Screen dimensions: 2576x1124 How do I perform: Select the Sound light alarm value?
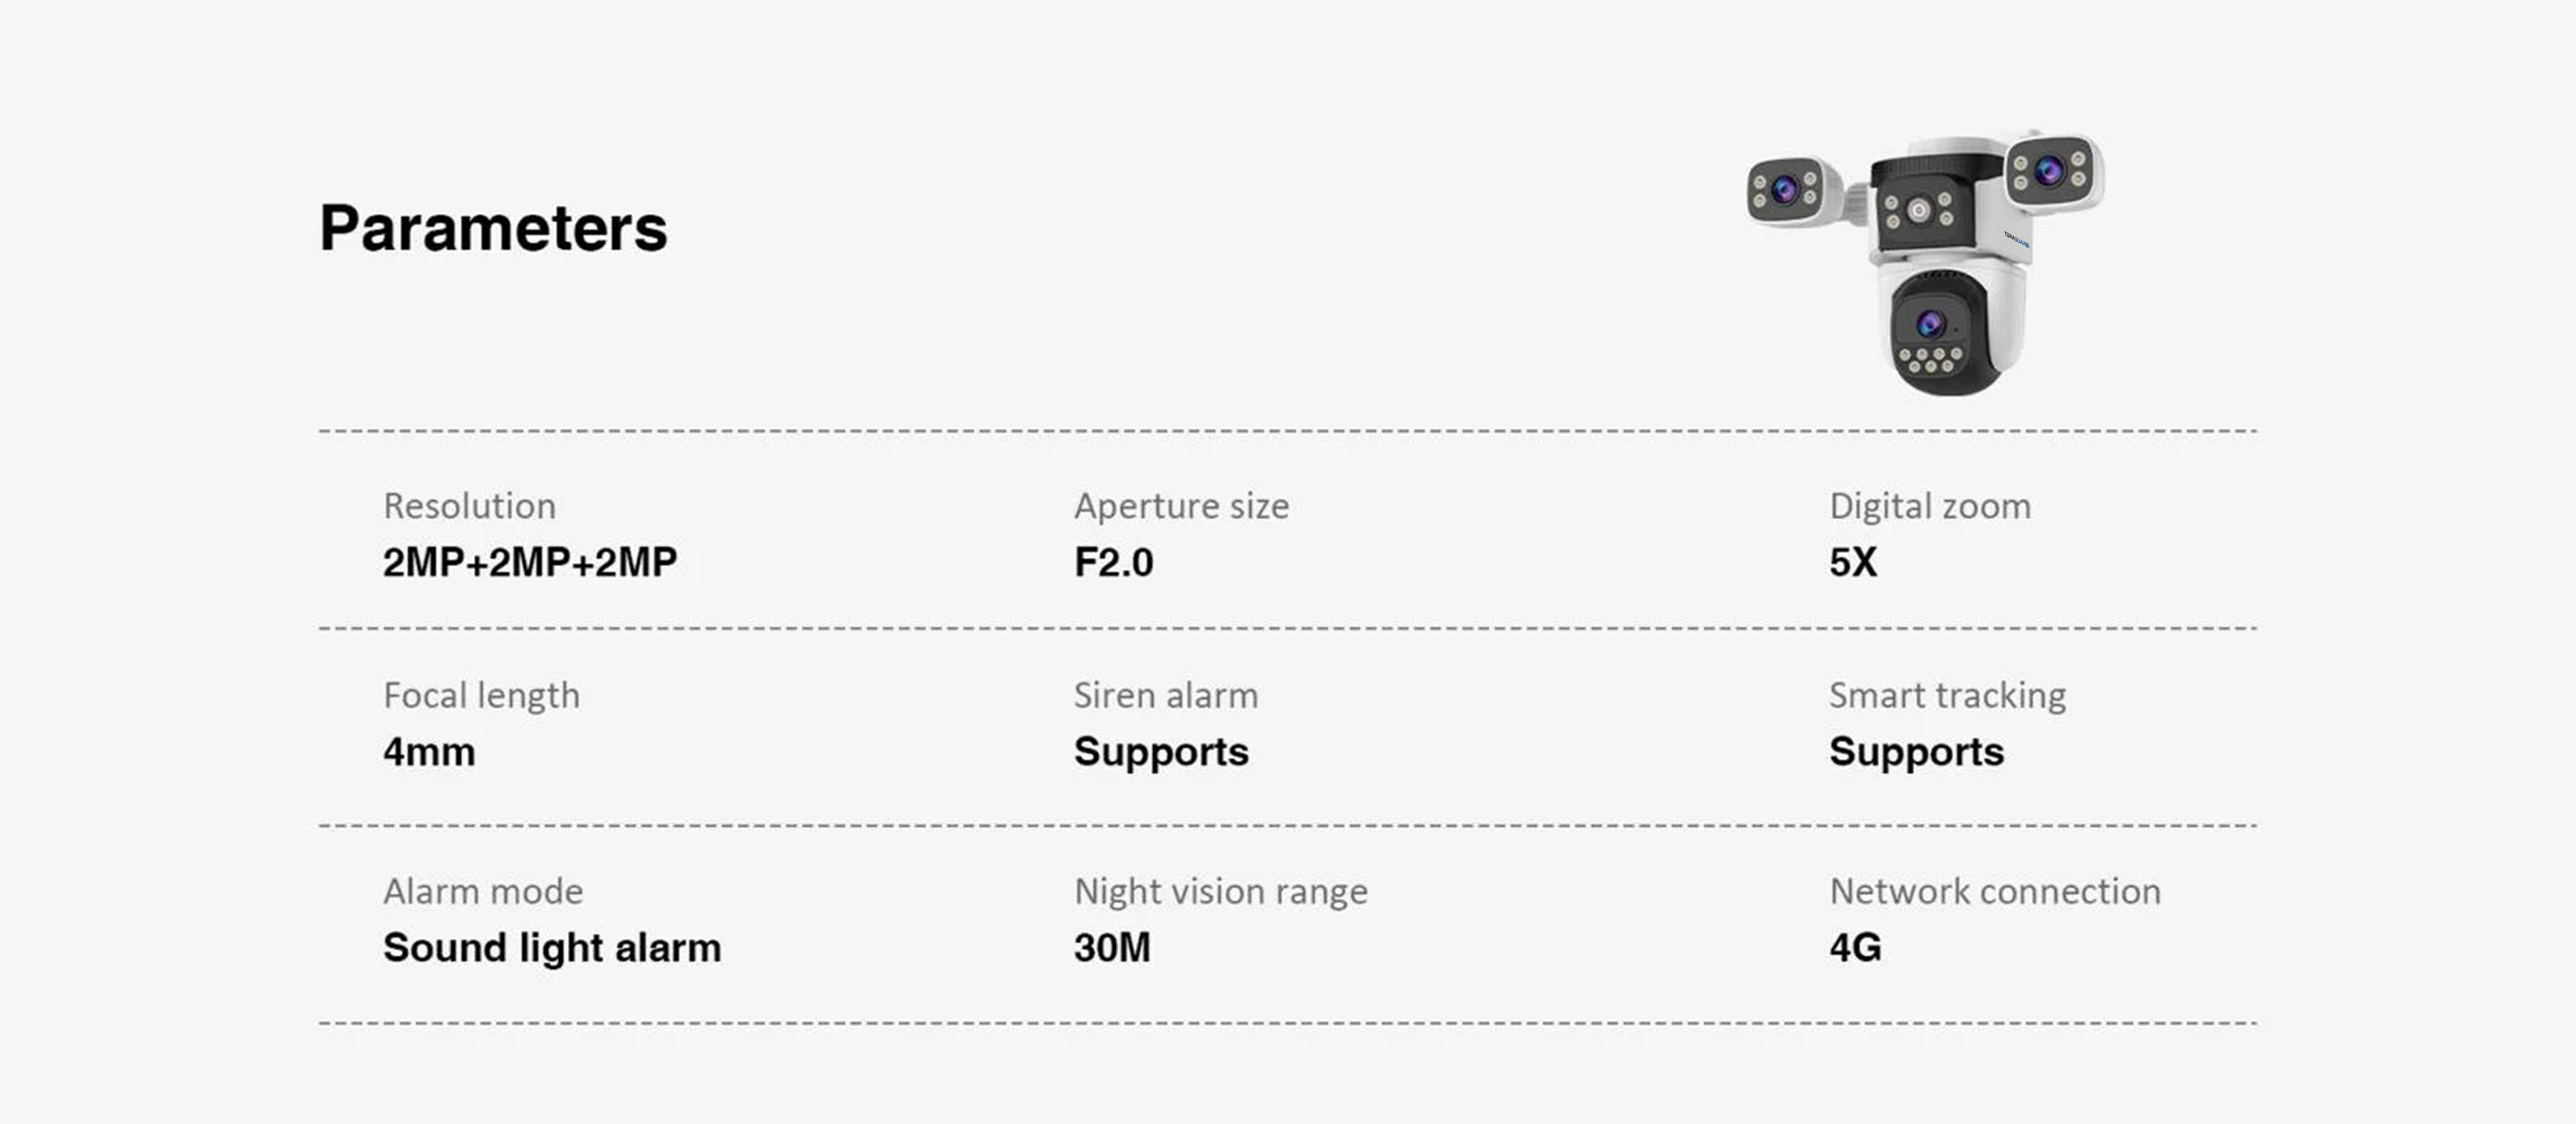pyautogui.click(x=551, y=948)
